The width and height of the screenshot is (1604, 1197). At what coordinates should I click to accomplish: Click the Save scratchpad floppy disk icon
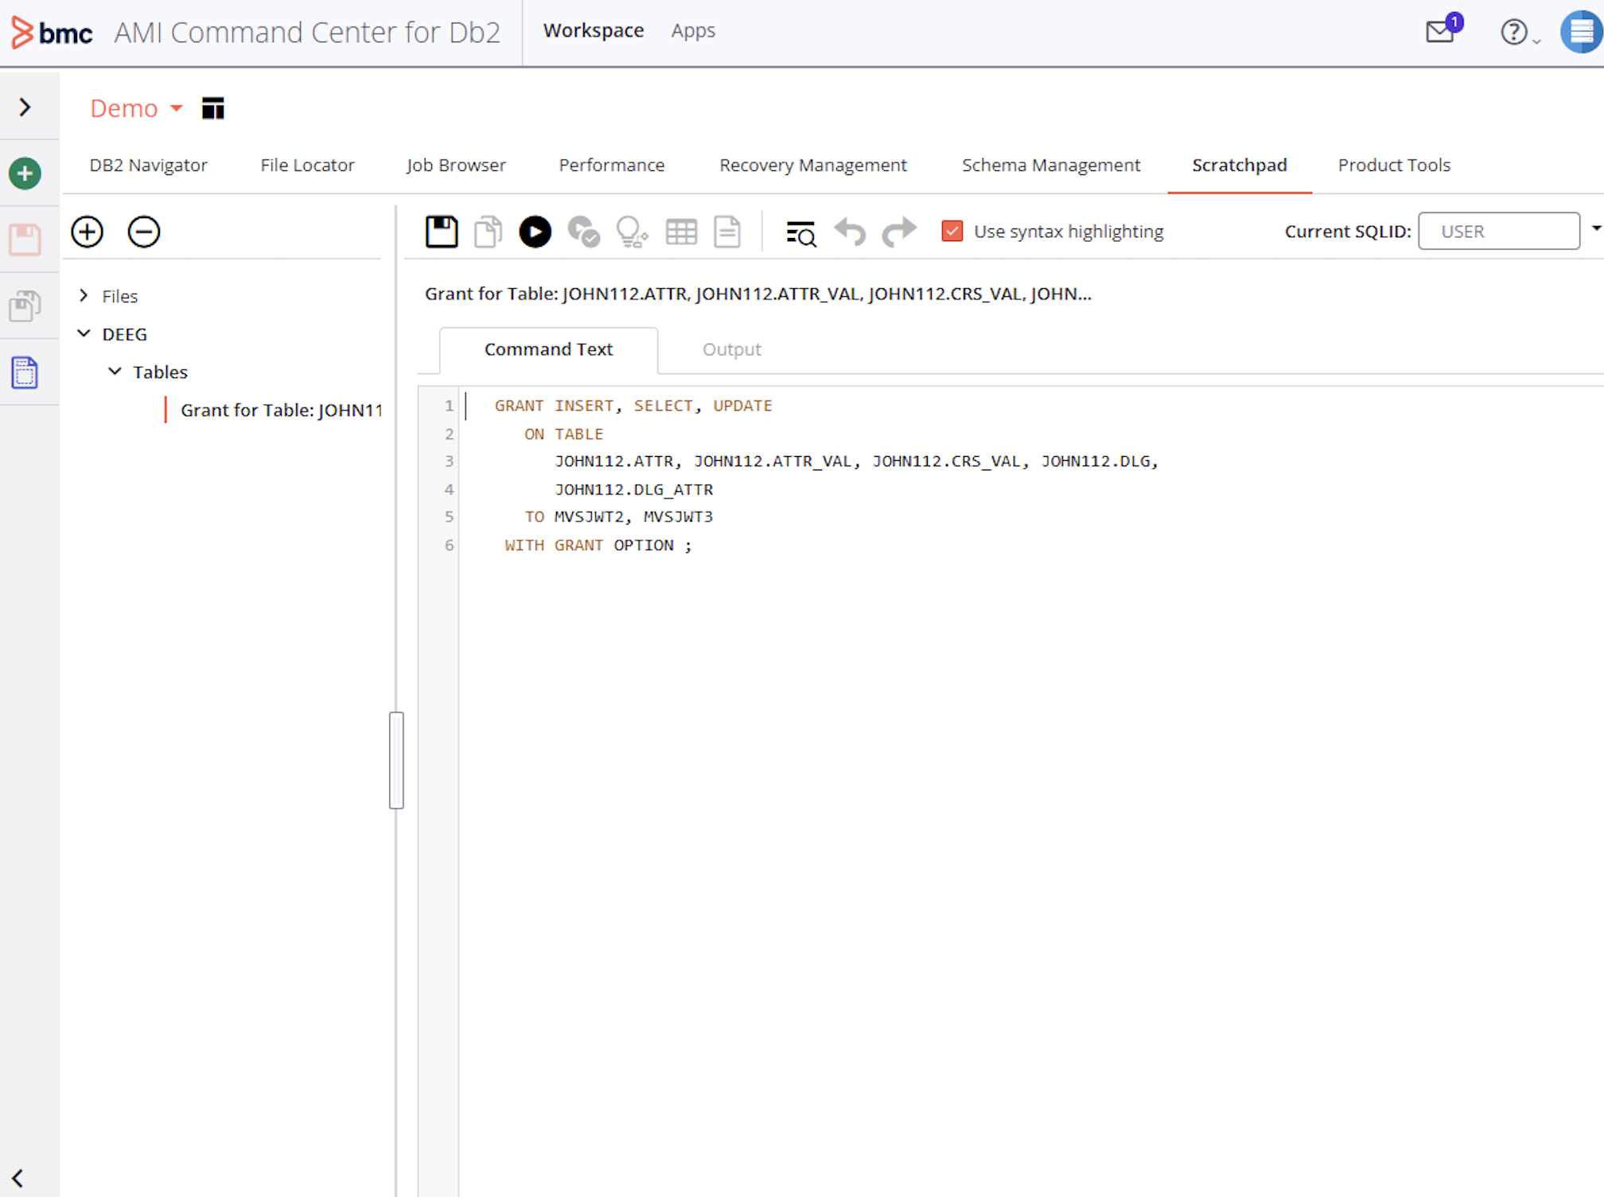pos(442,232)
